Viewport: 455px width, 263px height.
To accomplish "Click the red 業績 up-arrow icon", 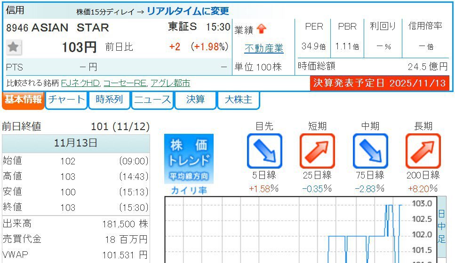I will pos(262,29).
